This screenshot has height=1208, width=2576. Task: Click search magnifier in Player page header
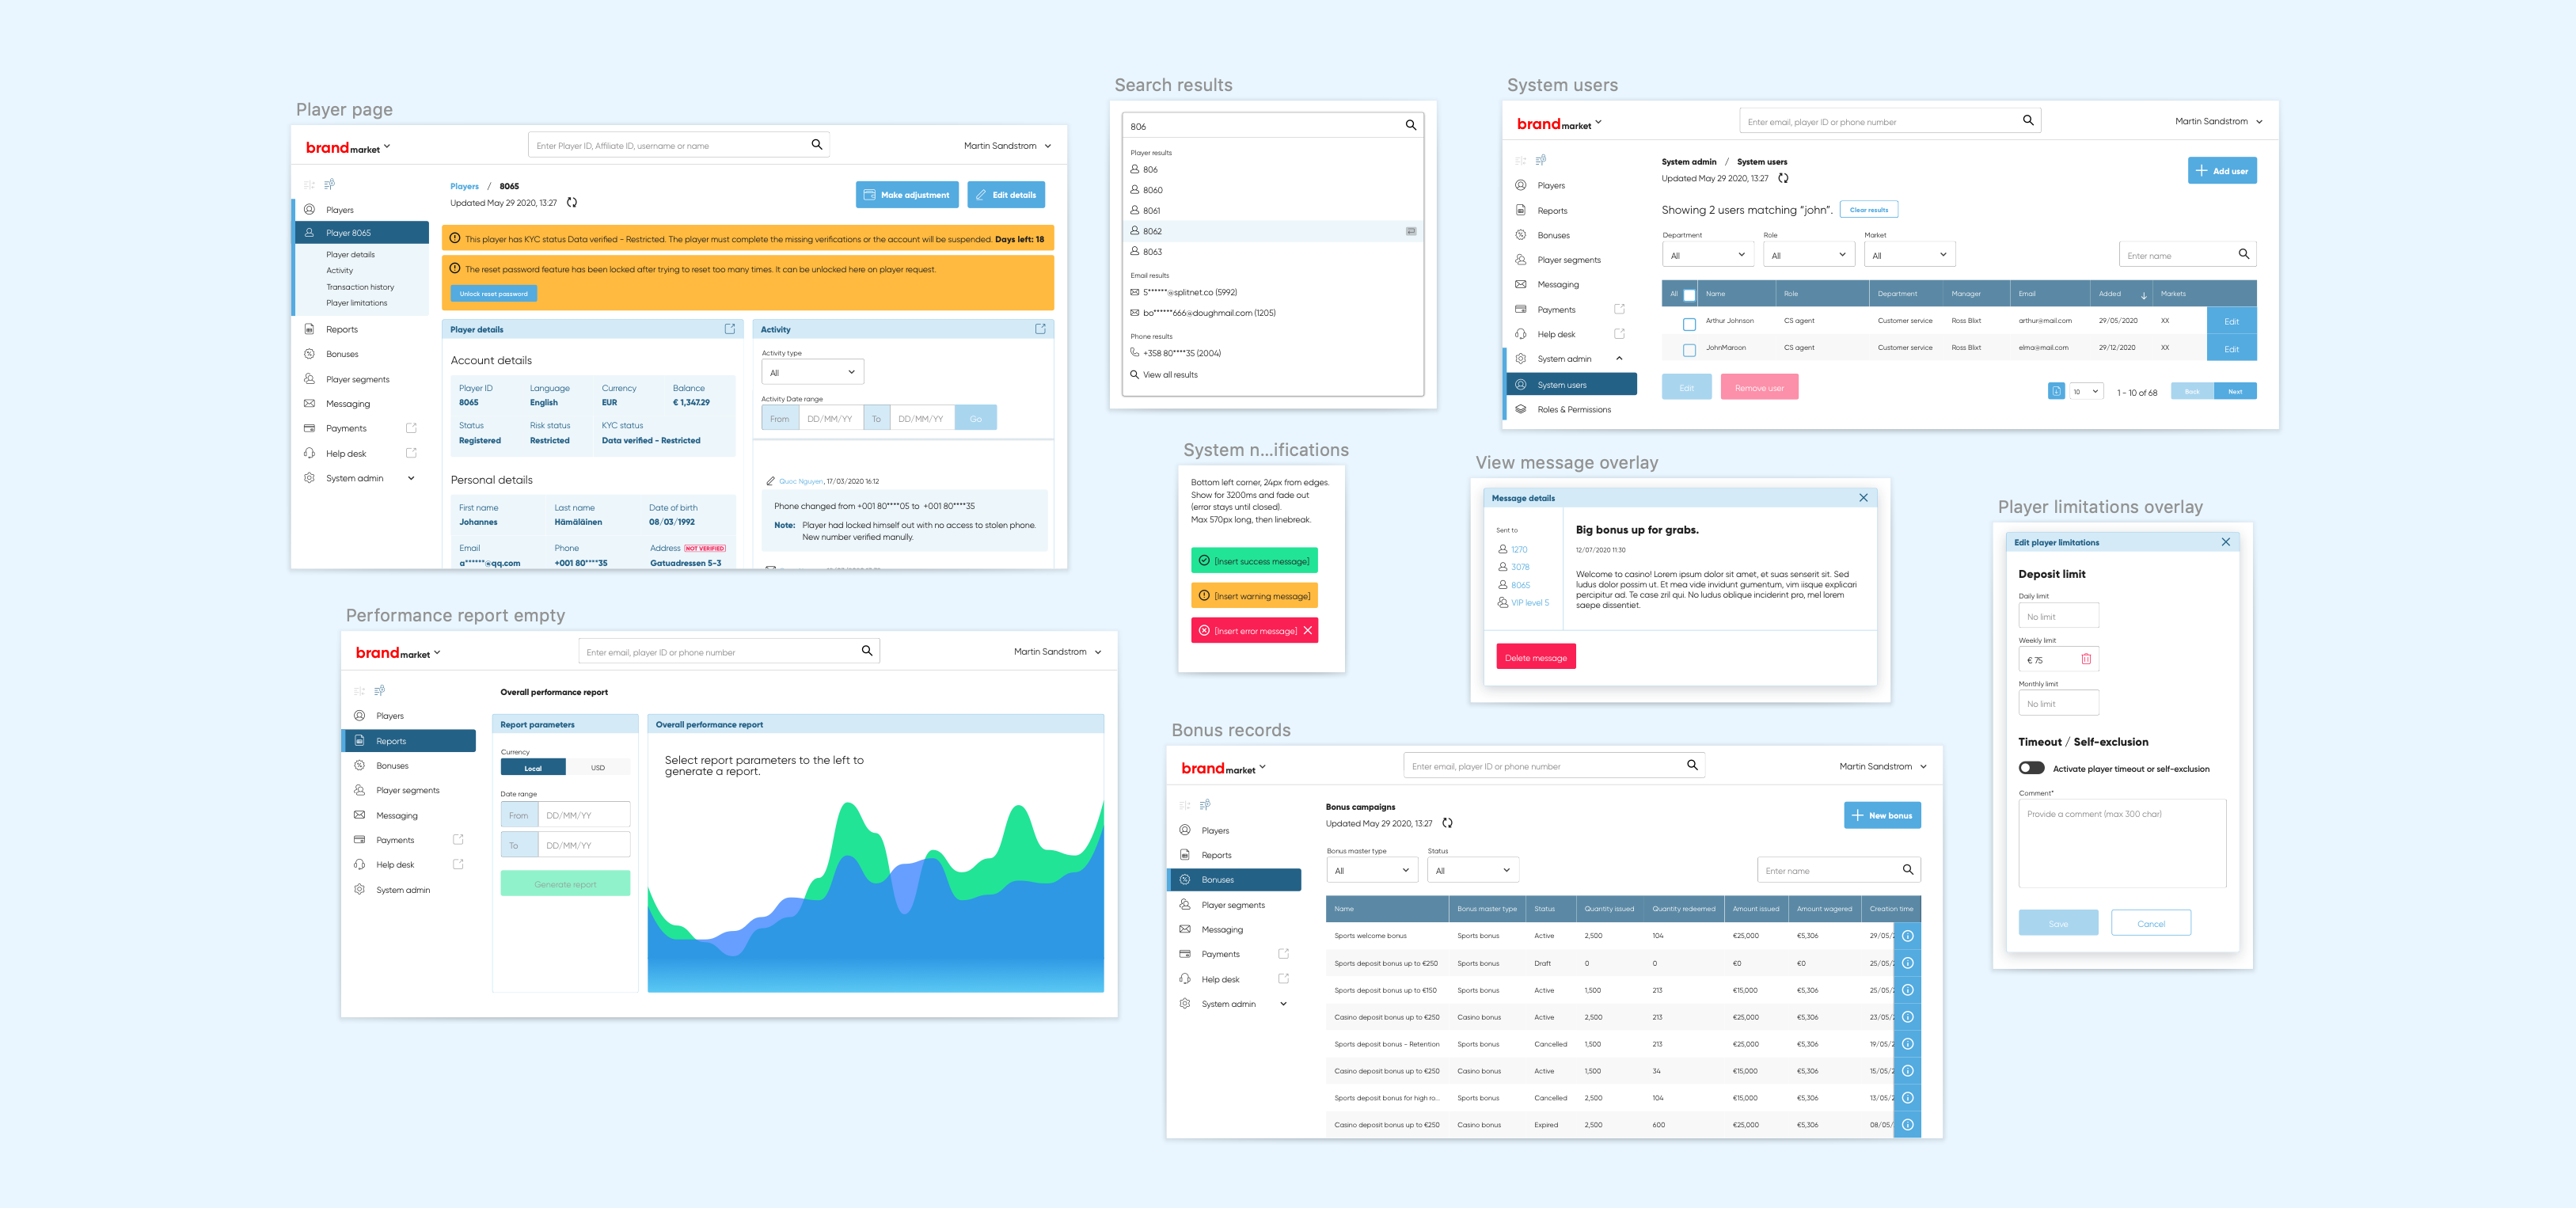pos(816,145)
